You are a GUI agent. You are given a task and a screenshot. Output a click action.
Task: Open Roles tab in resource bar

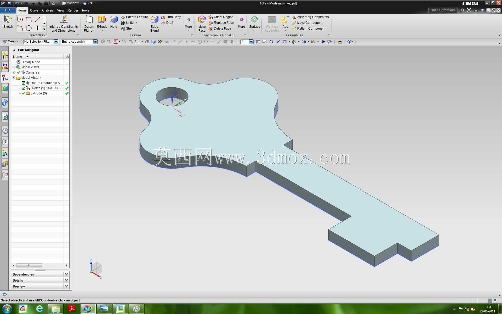[5, 164]
